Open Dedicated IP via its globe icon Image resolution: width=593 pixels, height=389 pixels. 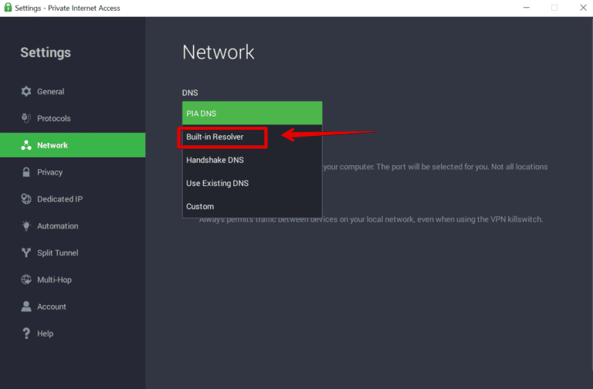coord(25,199)
